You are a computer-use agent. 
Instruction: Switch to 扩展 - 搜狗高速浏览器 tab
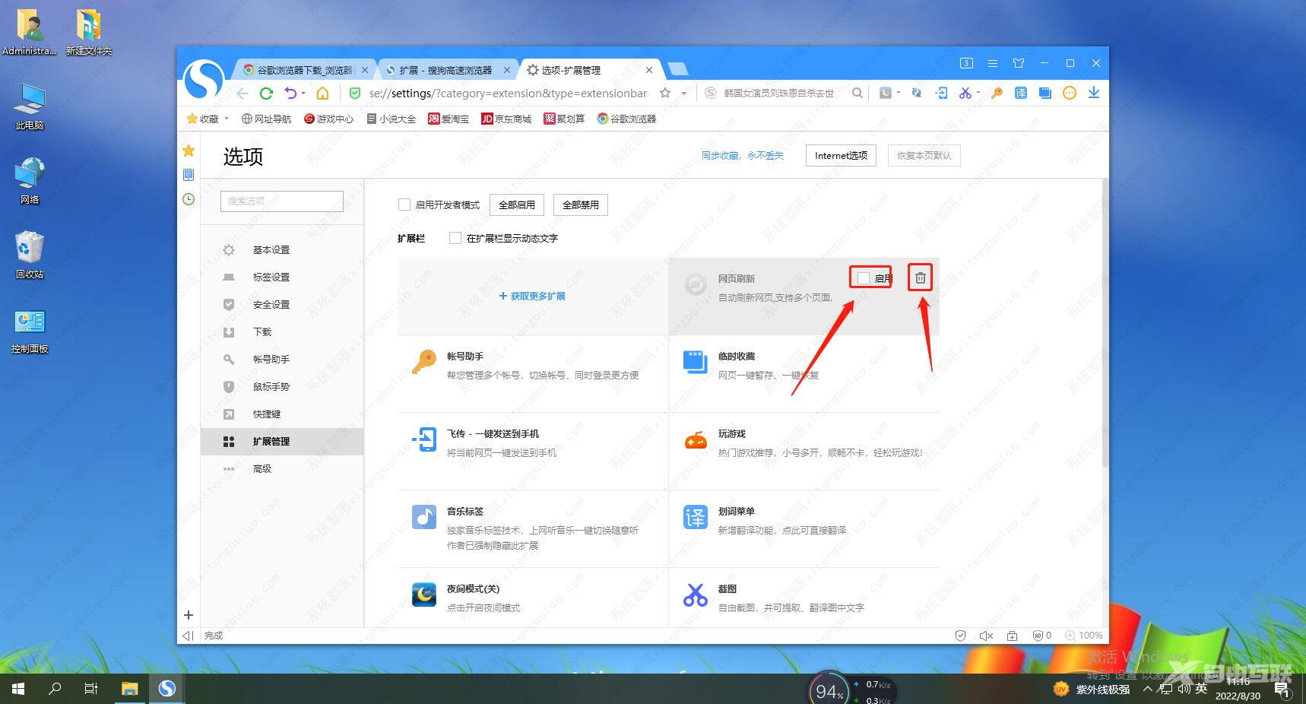pos(448,70)
